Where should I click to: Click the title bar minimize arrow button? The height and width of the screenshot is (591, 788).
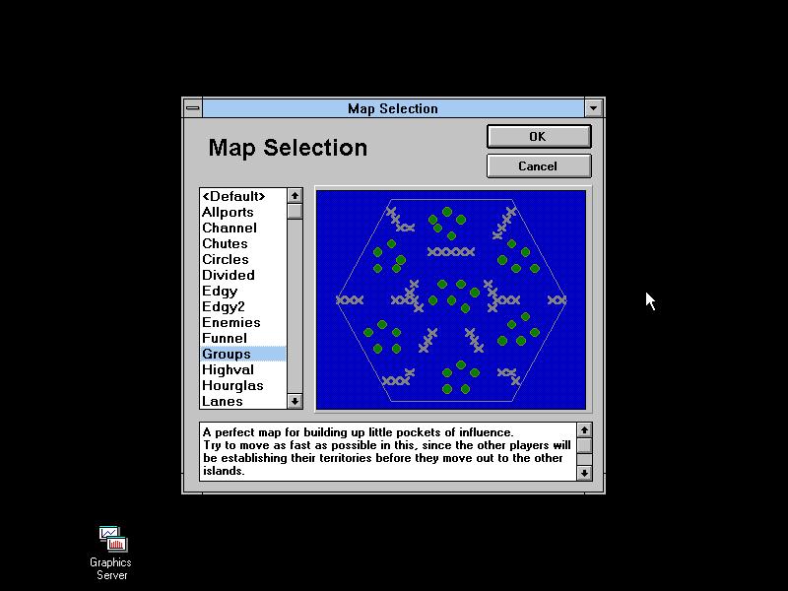coord(594,108)
